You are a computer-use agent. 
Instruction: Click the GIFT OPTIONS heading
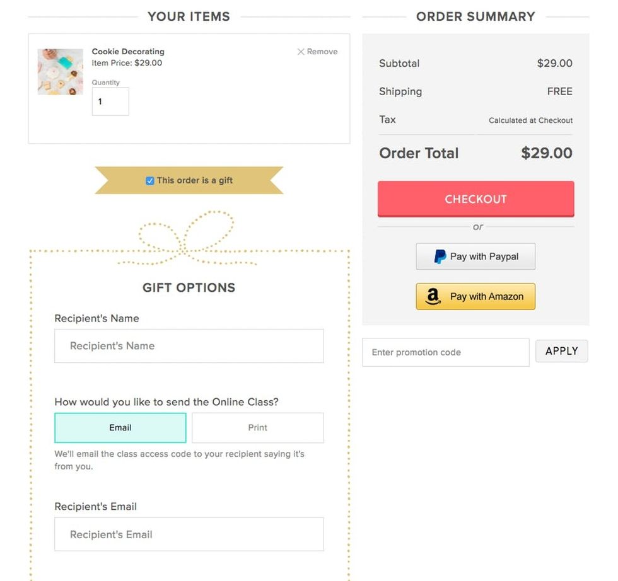(x=189, y=287)
